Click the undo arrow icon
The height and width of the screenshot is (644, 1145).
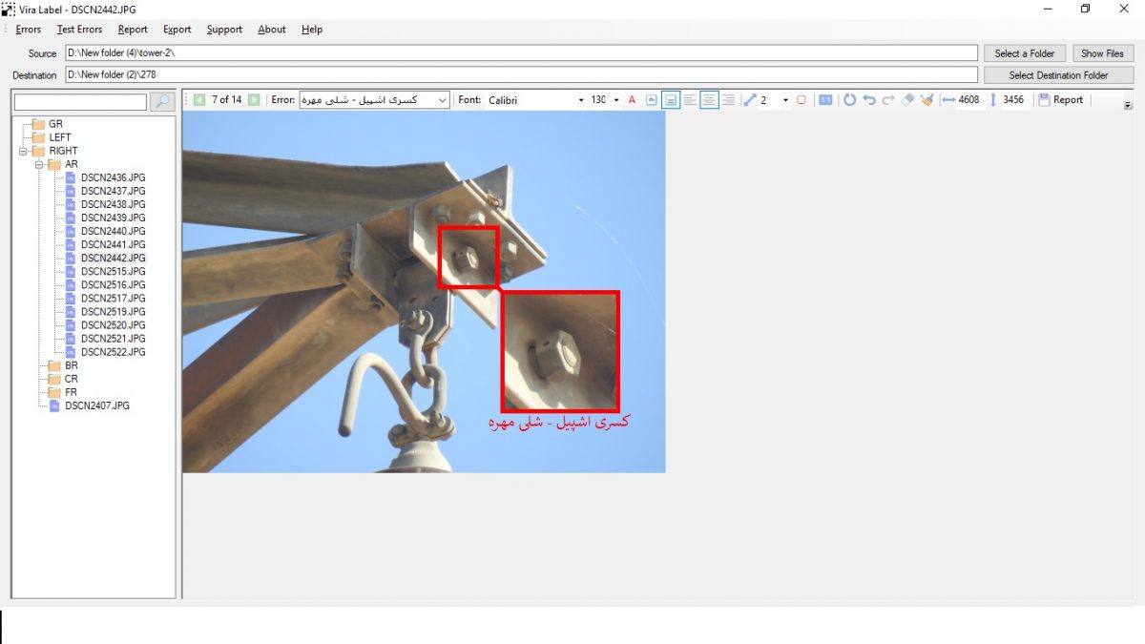pos(868,100)
